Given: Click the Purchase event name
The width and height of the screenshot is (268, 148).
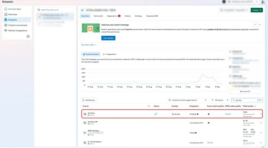Looking at the screenshot, I should click(x=91, y=113).
